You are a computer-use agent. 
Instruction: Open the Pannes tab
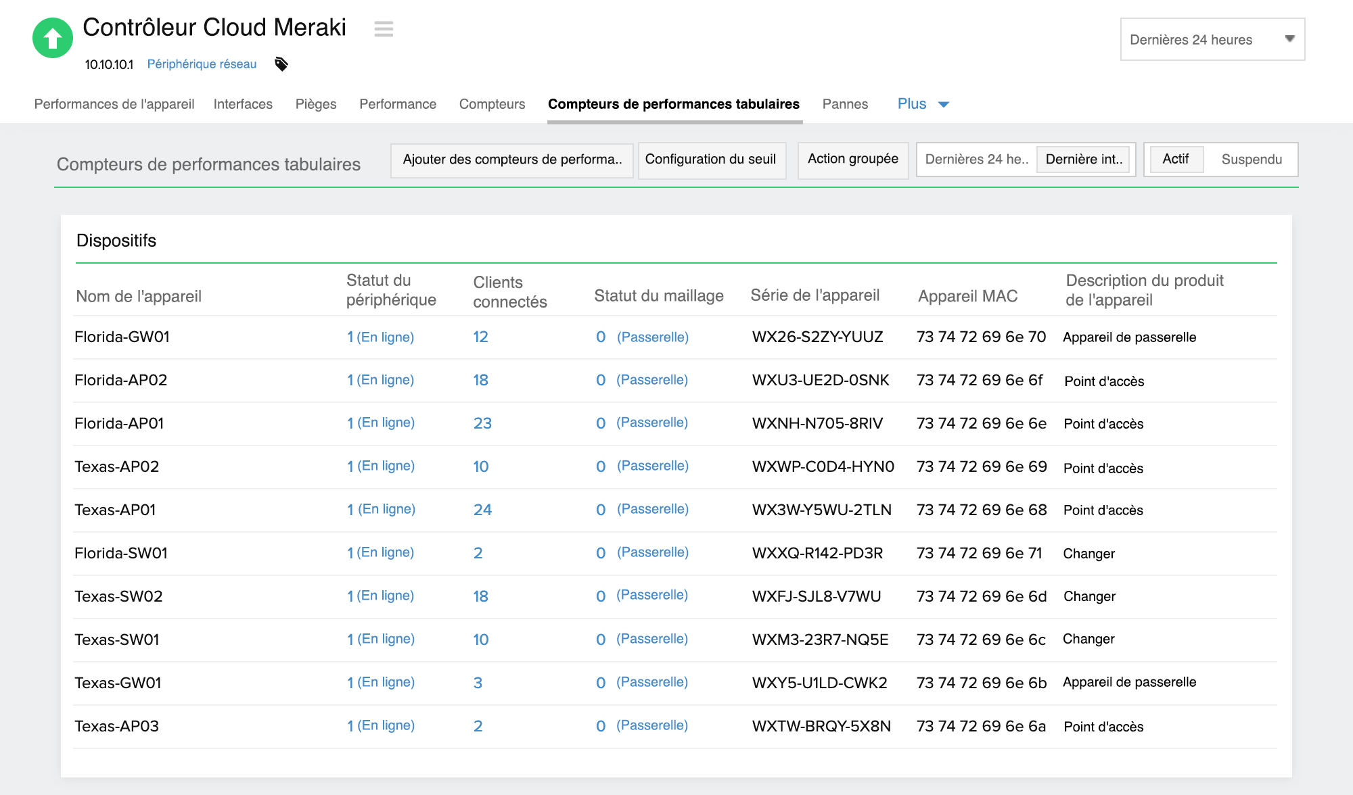pyautogui.click(x=845, y=103)
